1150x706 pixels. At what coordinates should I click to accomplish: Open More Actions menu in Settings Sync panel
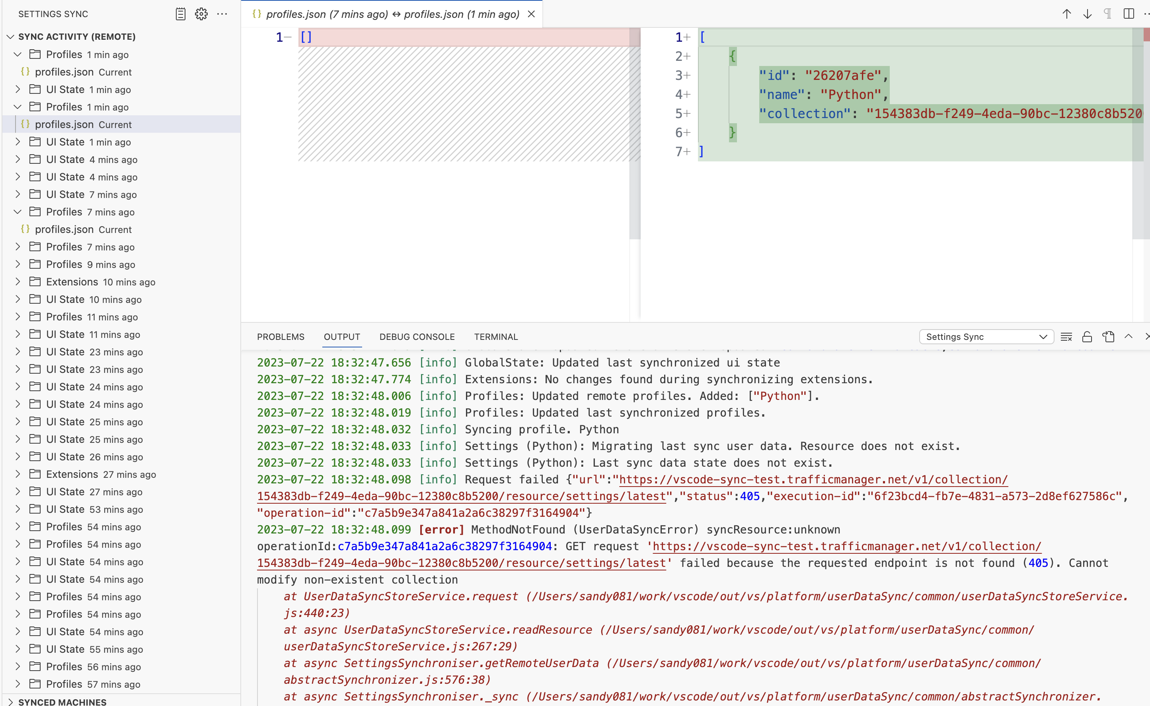point(222,14)
